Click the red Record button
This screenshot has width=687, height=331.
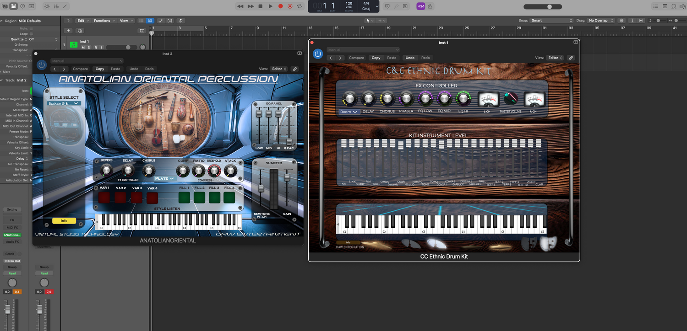click(x=280, y=6)
